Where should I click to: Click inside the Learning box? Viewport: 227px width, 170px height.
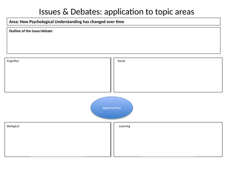coord(168,140)
